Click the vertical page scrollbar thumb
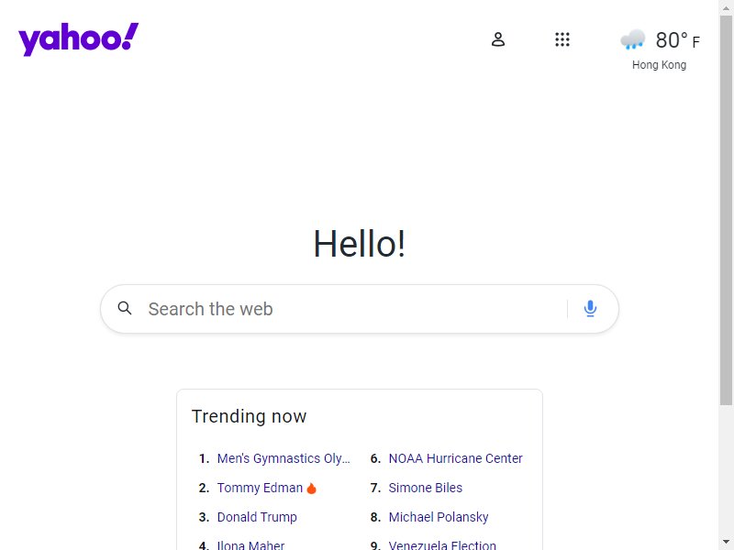This screenshot has height=550, width=734. point(726,211)
